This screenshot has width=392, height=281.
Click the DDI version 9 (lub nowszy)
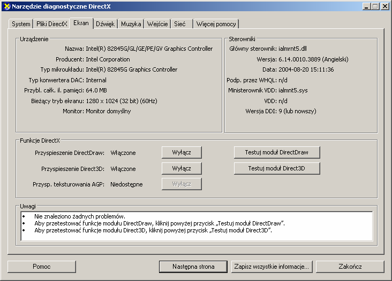click(297, 111)
